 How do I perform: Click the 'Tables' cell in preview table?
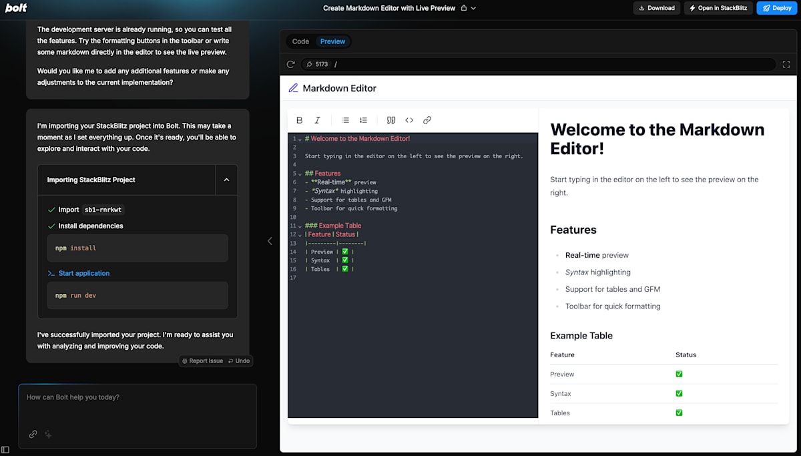(x=560, y=413)
